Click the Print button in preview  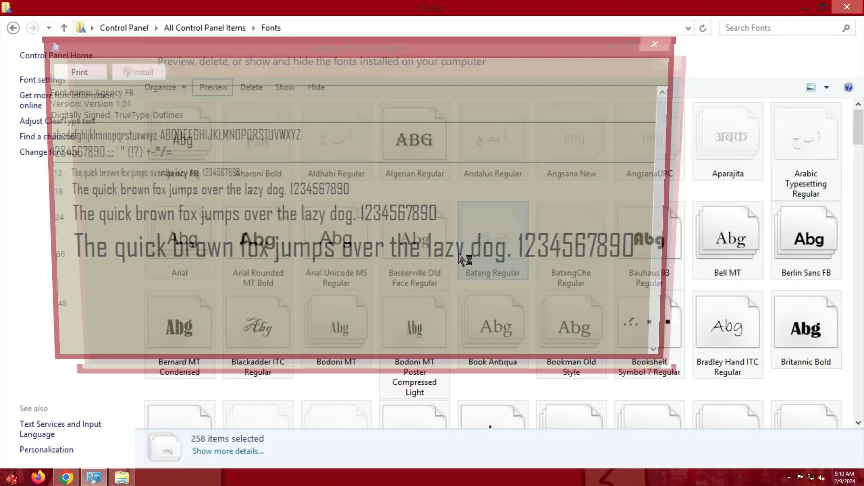click(x=79, y=72)
